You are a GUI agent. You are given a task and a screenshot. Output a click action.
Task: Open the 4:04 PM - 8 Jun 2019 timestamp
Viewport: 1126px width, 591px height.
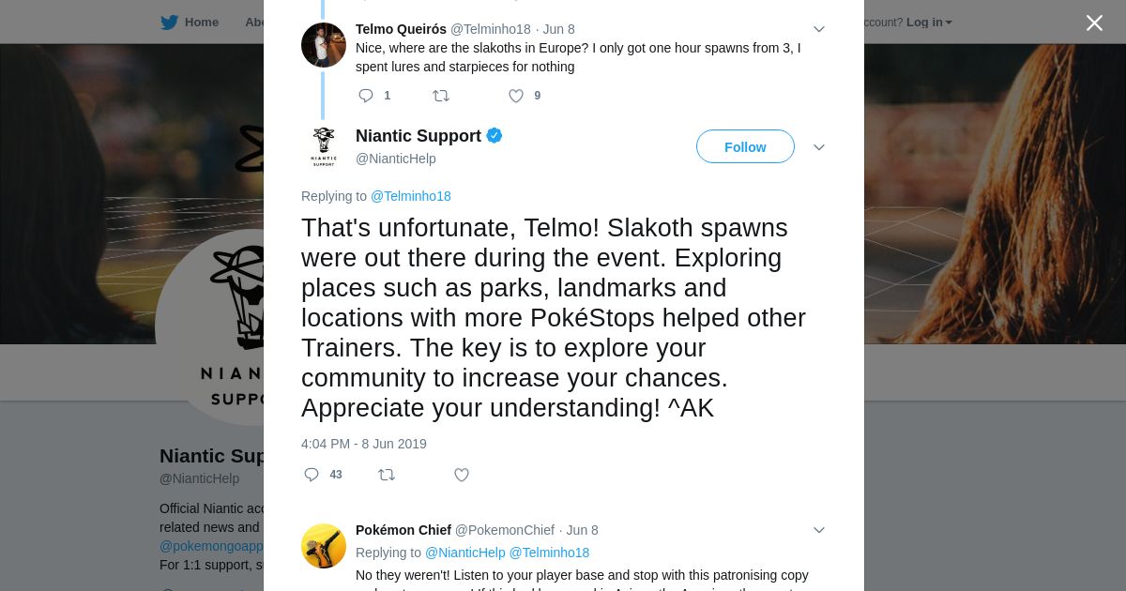click(364, 444)
